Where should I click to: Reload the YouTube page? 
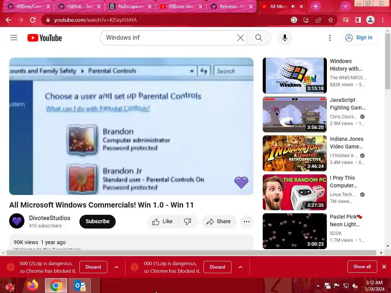33,20
